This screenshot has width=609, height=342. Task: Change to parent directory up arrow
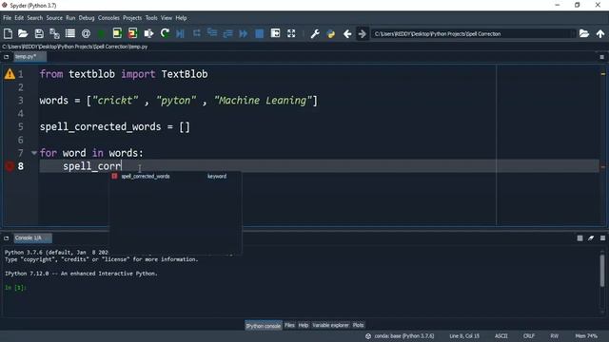coord(600,34)
